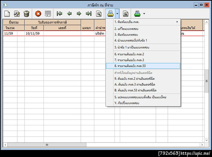The height and width of the screenshot is (157, 212).
Task: Click the เลขที่ column header
Action: point(62,28)
